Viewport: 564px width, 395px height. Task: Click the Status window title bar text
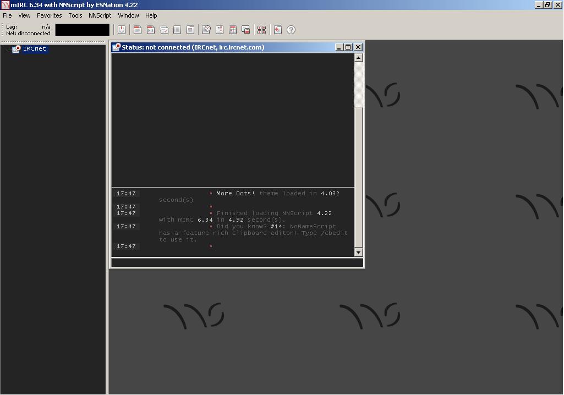(x=193, y=47)
